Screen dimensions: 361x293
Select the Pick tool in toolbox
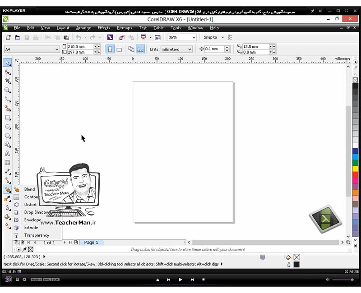point(7,63)
